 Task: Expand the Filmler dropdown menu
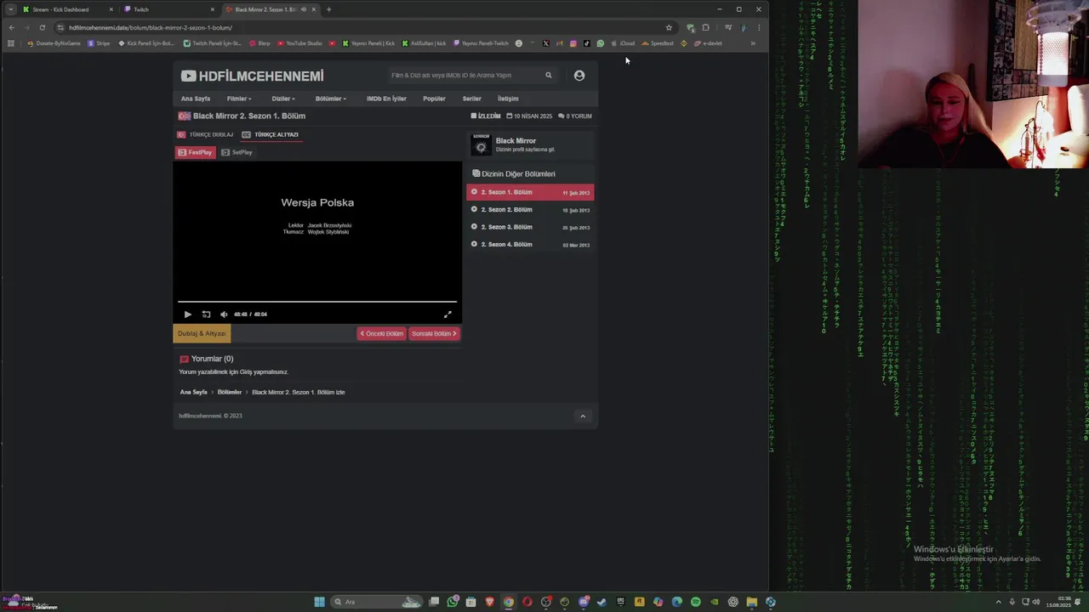(x=239, y=99)
